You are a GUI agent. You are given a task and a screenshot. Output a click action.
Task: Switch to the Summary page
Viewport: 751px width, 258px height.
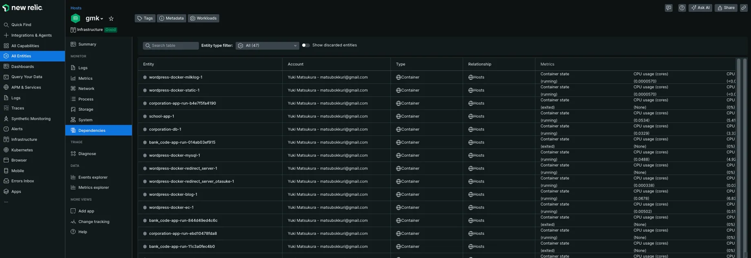[87, 44]
